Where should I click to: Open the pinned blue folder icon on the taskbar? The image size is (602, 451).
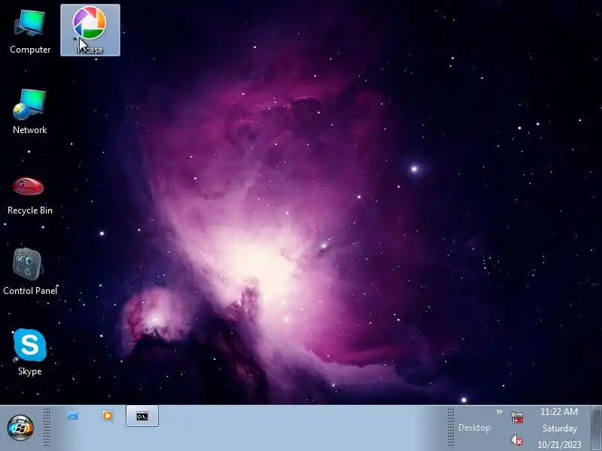pos(73,416)
